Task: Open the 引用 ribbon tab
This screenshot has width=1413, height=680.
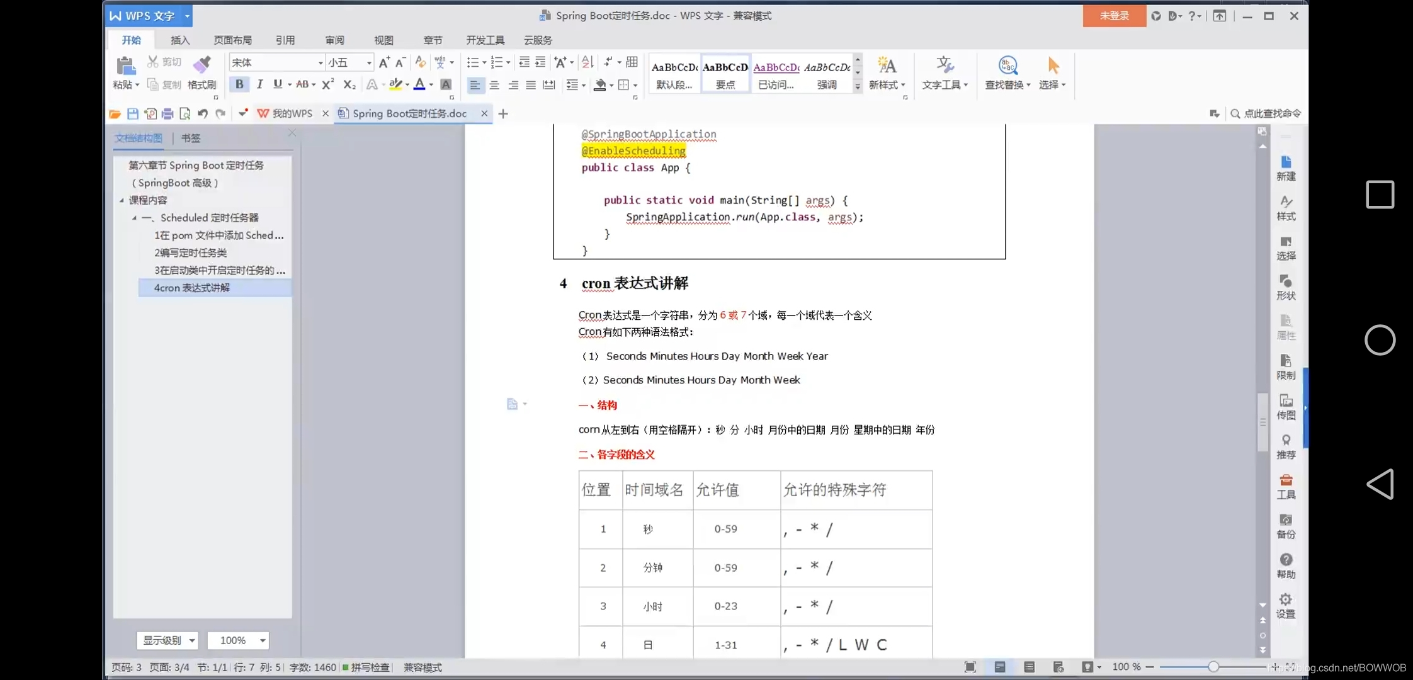Action: pyautogui.click(x=285, y=40)
